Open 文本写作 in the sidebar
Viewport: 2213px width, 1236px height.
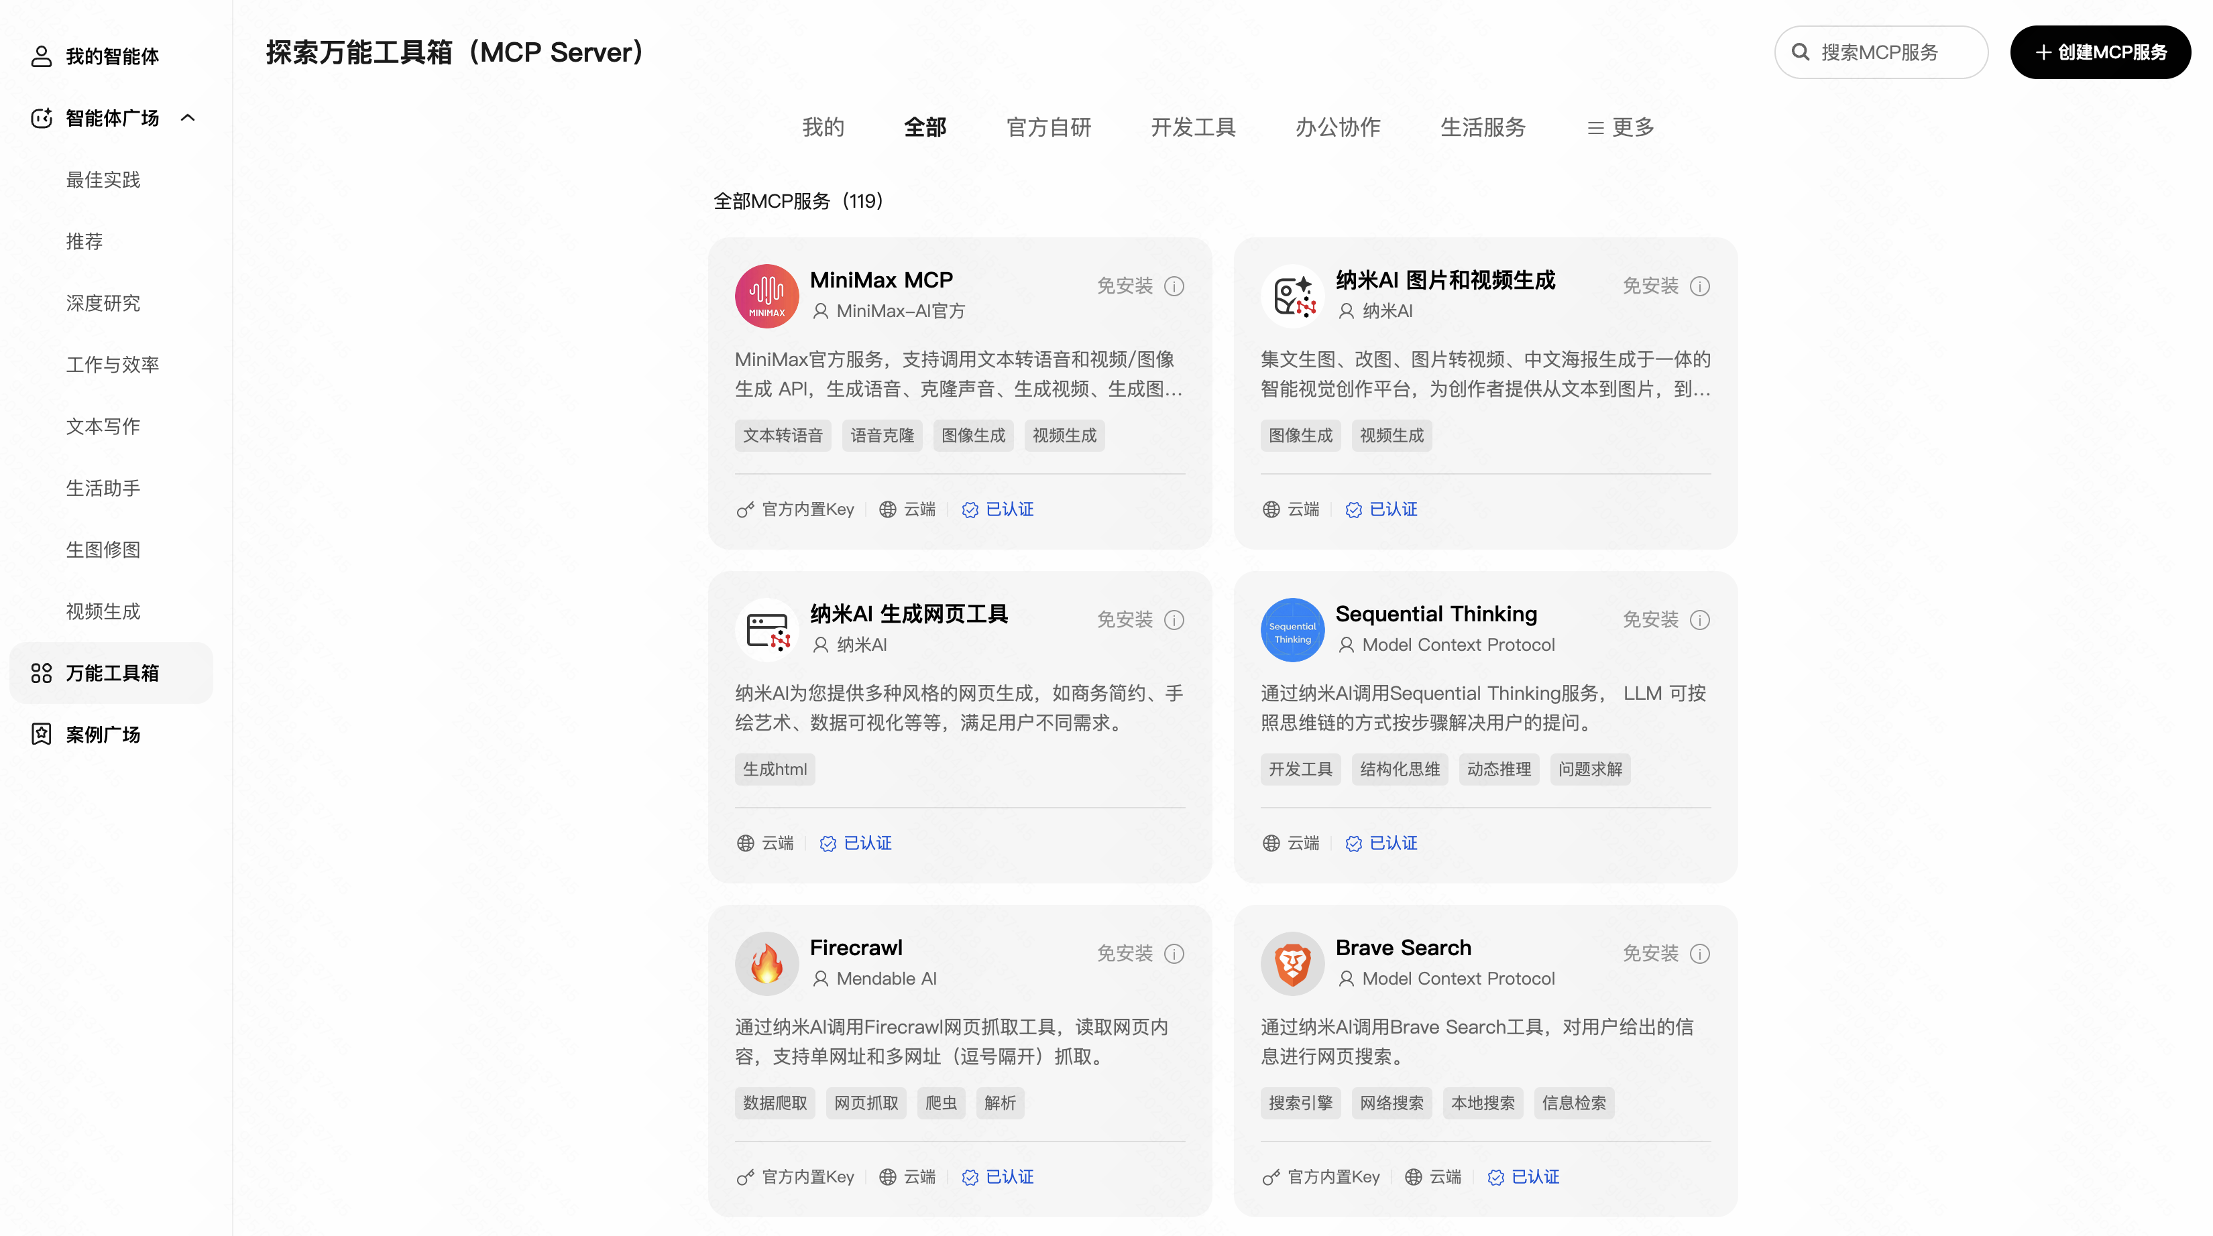click(103, 427)
